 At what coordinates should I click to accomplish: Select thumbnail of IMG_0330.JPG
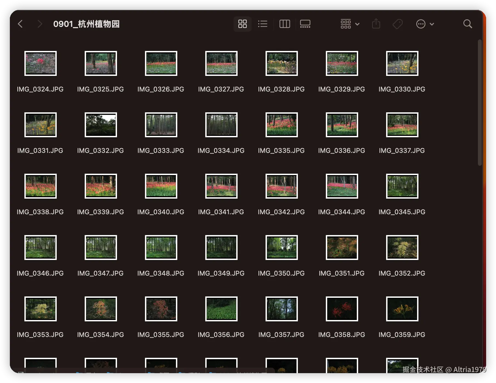[x=402, y=63]
